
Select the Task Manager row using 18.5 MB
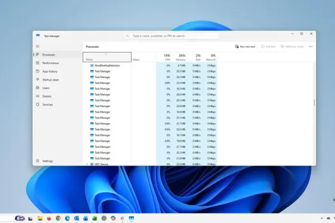pyautogui.click(x=150, y=89)
